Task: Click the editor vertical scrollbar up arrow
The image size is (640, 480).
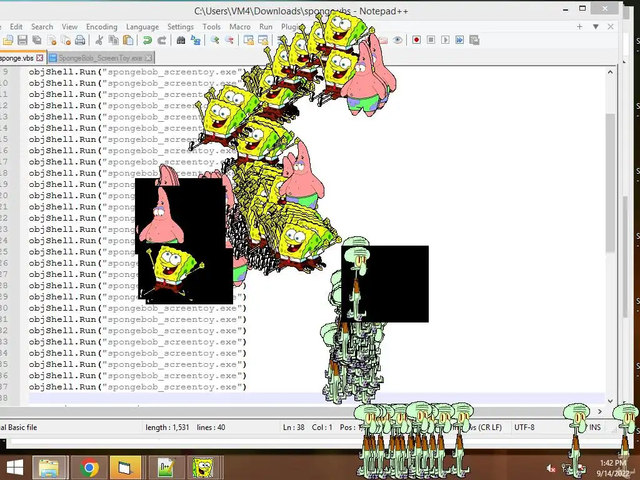Action: pyautogui.click(x=610, y=72)
